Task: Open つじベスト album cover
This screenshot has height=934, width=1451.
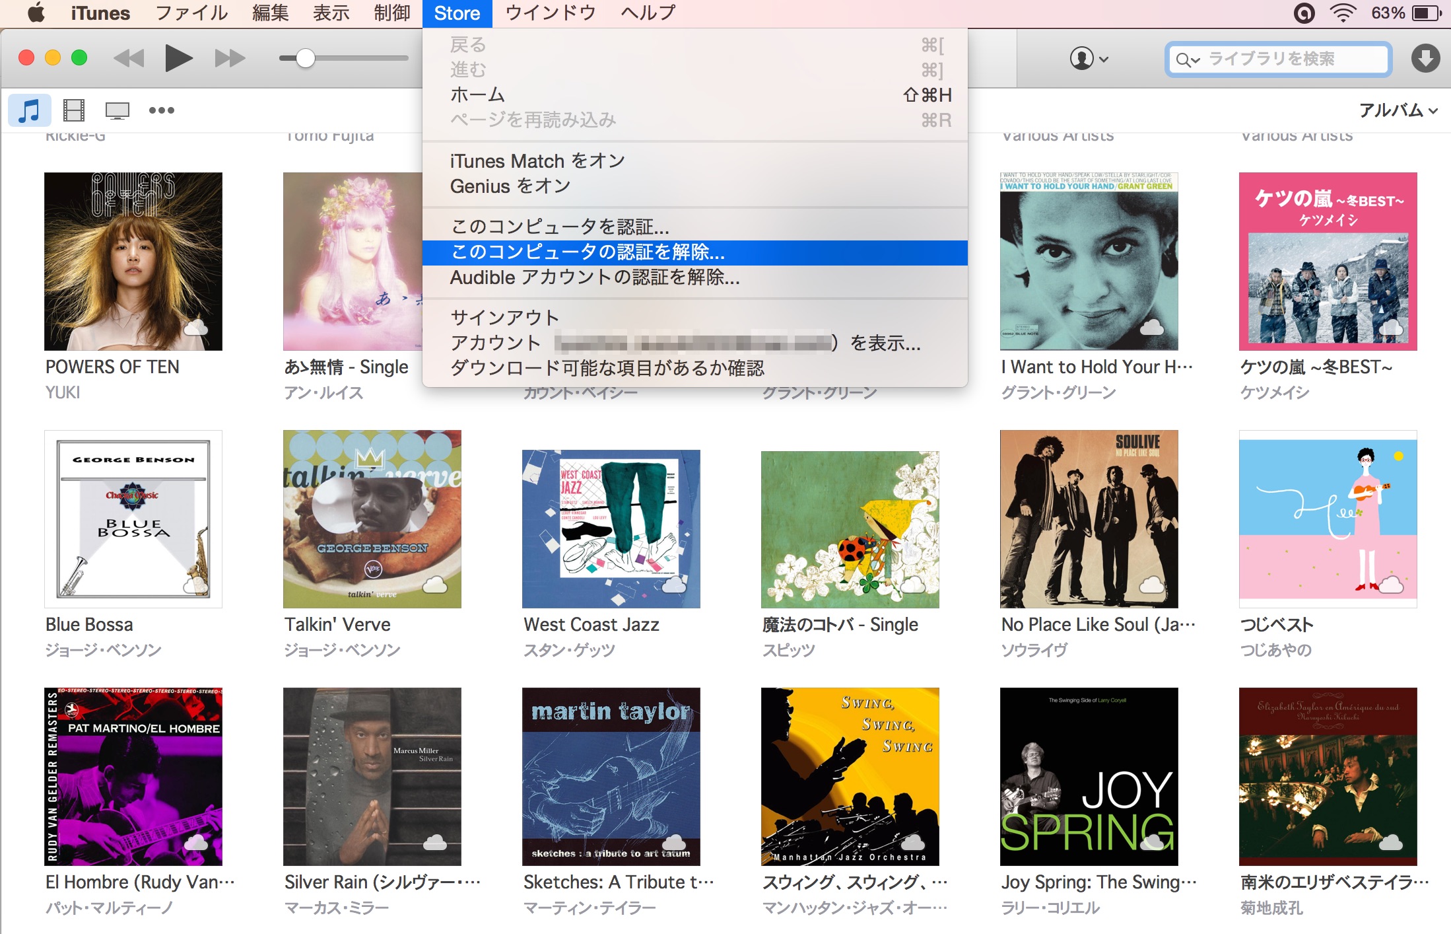Action: (x=1328, y=519)
